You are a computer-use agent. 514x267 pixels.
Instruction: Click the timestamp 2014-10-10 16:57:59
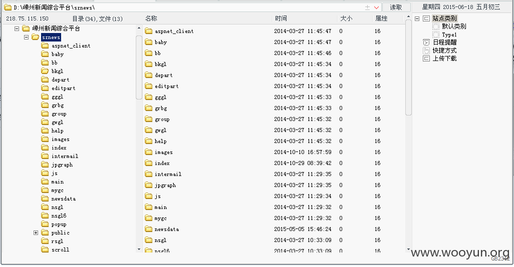point(303,152)
